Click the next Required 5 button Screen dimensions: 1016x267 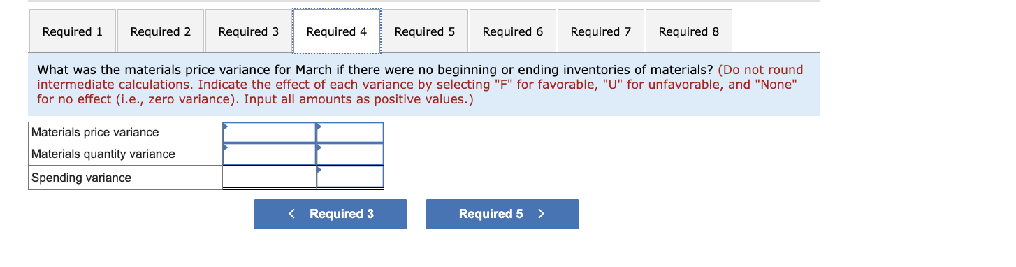click(x=502, y=214)
